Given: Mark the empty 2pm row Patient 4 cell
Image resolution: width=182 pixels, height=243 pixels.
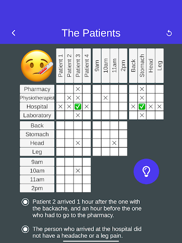Looking at the screenshot, I should pos(87,188).
